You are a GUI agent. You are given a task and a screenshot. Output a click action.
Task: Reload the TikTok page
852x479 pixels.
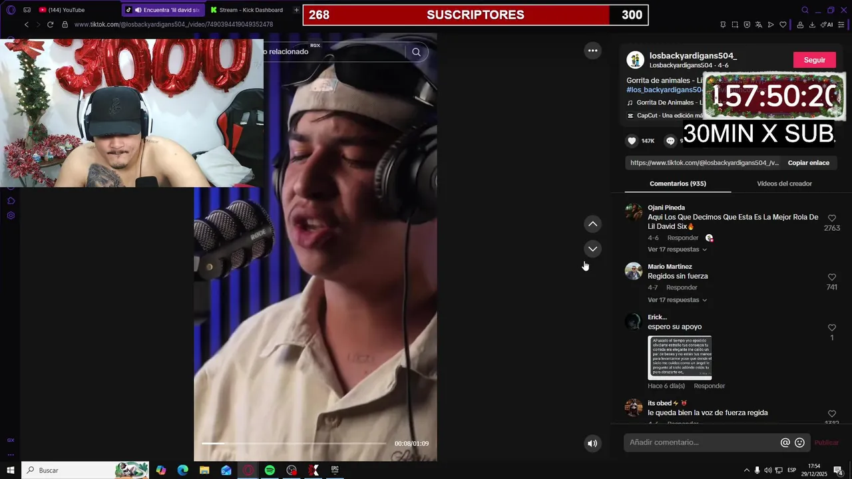(x=50, y=25)
